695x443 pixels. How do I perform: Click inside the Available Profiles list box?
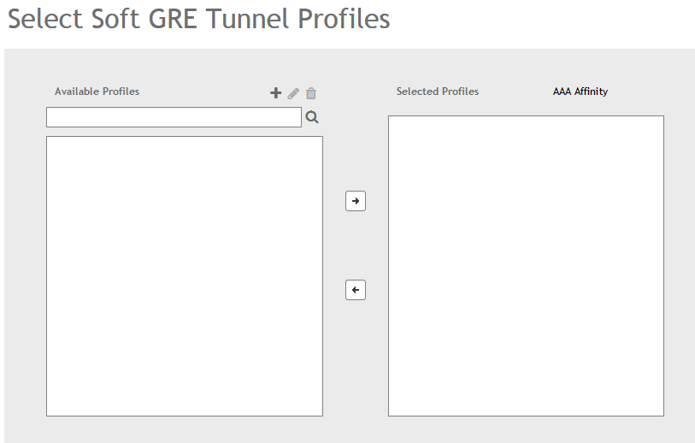coord(184,275)
